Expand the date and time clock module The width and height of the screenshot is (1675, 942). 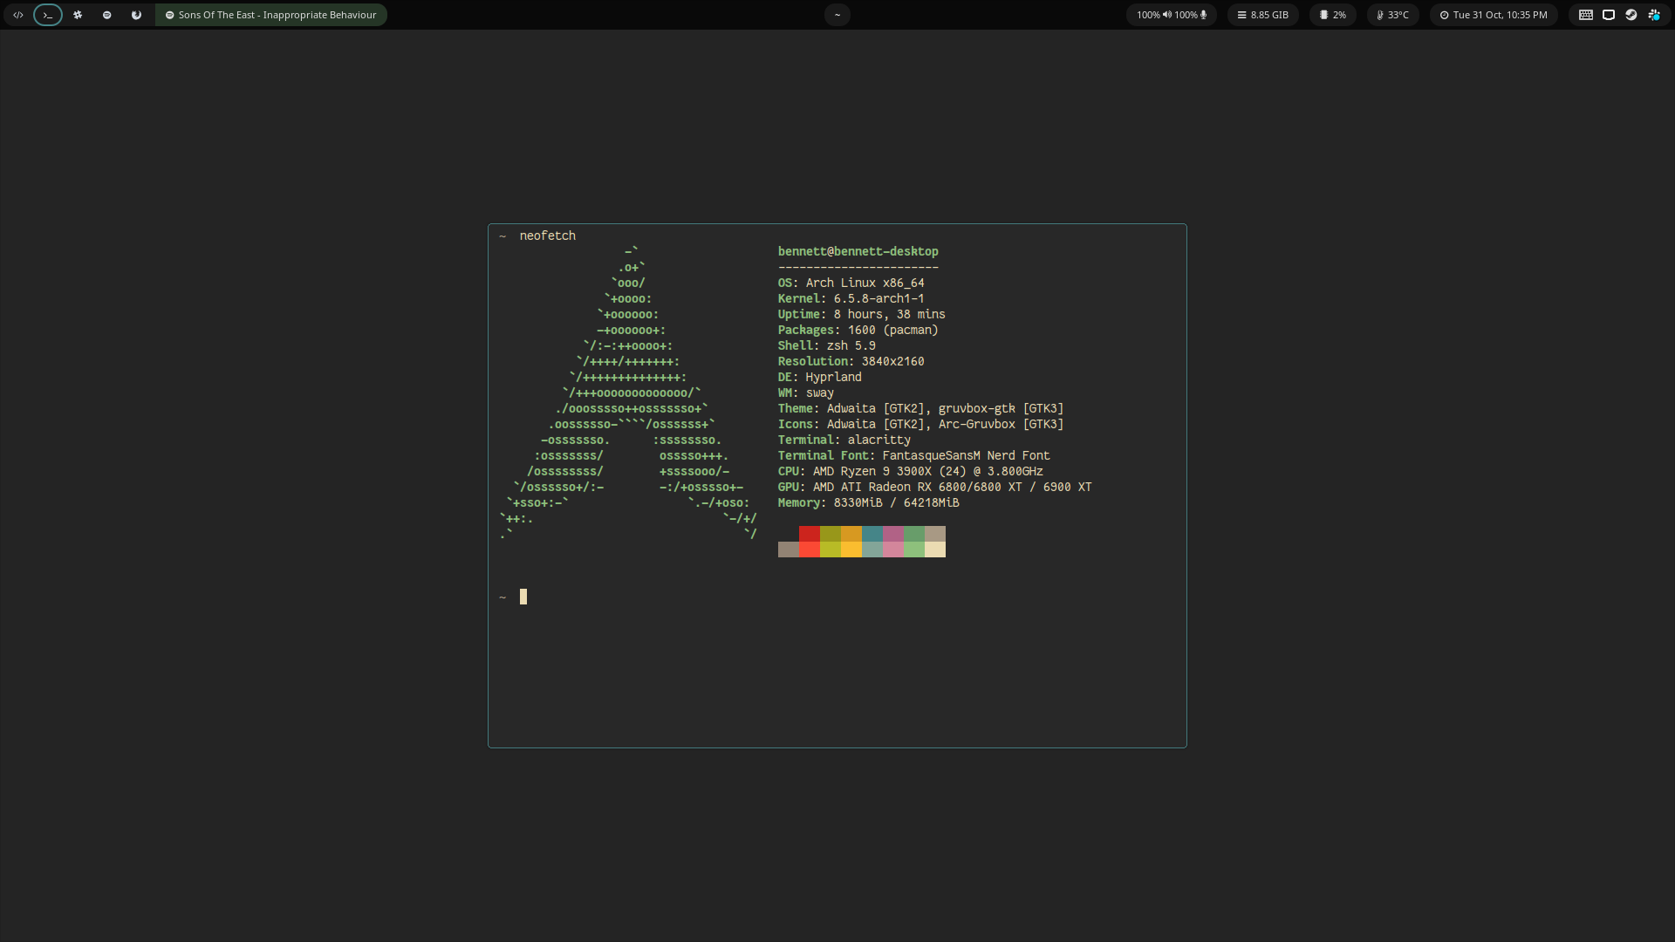[1494, 15]
